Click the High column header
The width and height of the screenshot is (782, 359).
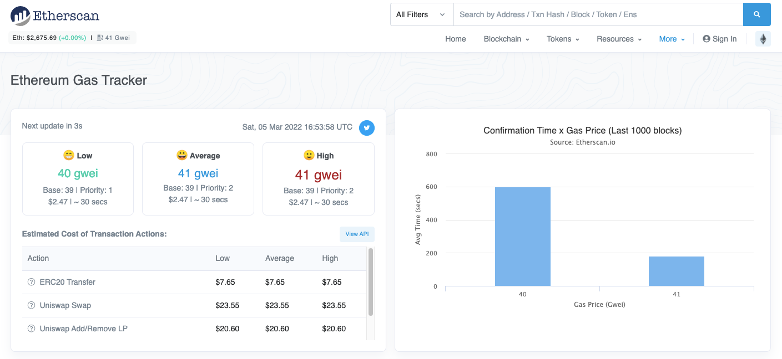tap(330, 258)
